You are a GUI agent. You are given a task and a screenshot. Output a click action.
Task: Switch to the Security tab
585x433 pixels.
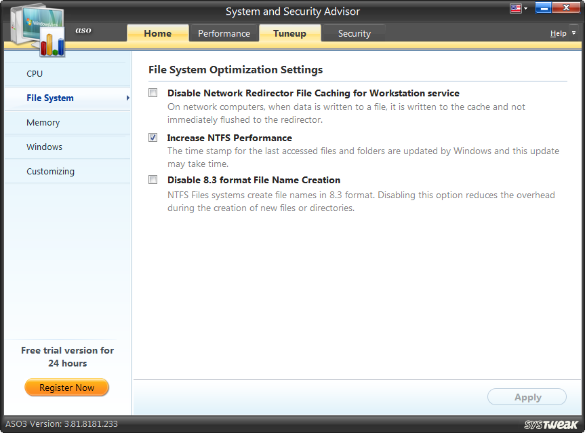[354, 33]
